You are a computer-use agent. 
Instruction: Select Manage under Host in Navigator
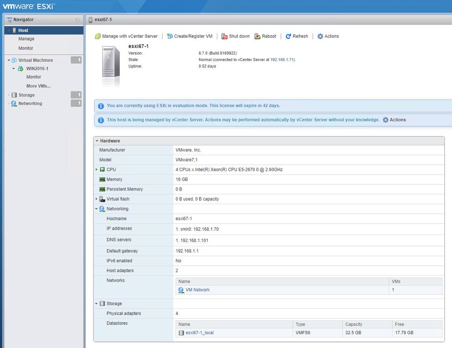point(26,39)
